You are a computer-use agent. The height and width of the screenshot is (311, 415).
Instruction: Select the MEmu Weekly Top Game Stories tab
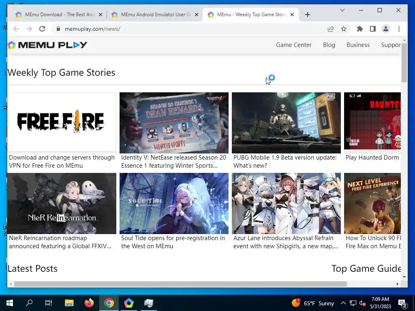pos(250,15)
